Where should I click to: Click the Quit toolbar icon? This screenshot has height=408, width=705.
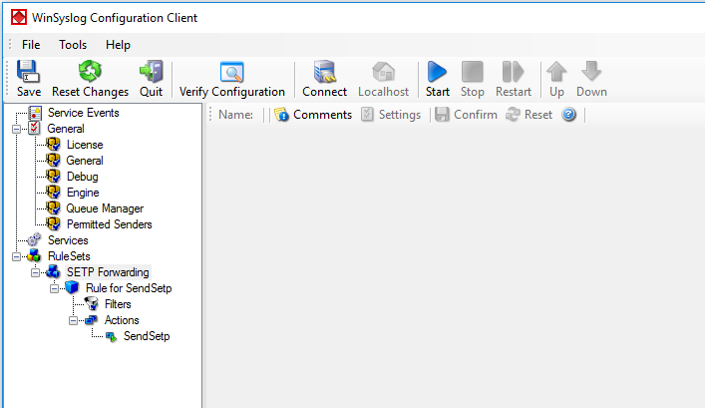pos(152,72)
